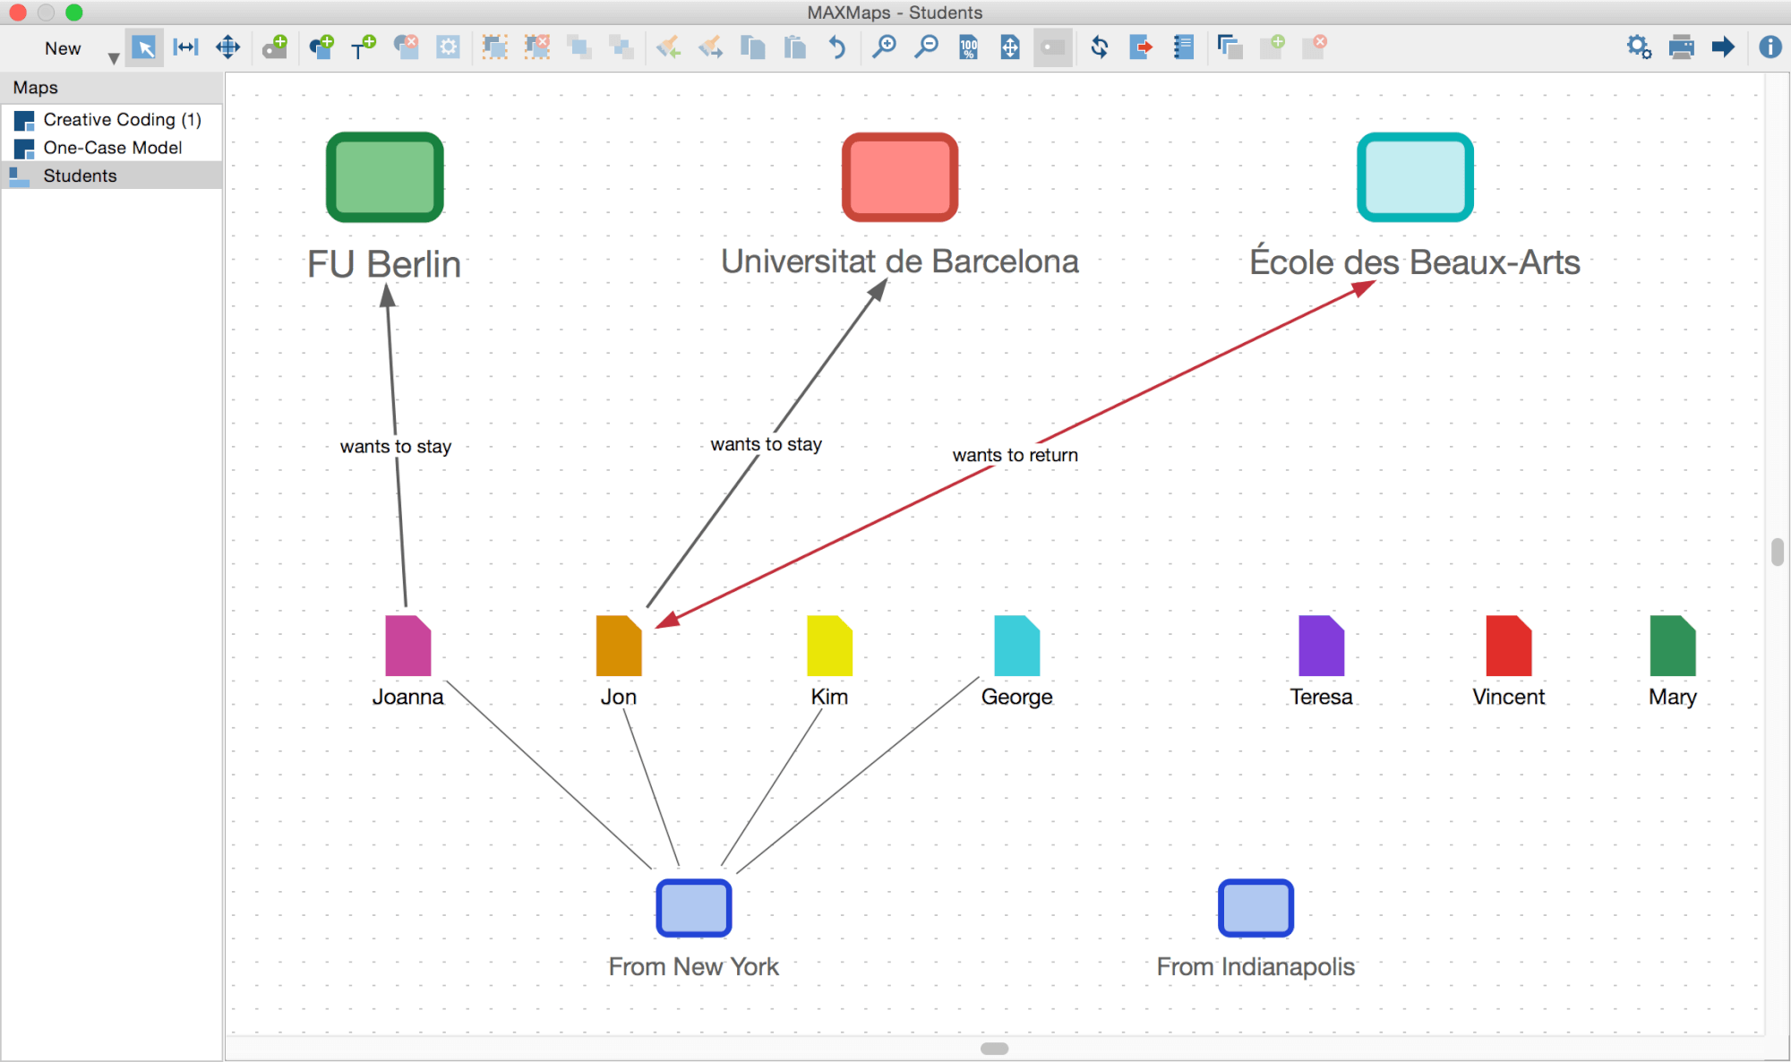The image size is (1791, 1062).
Task: Select the link mode tool
Action: 185,47
